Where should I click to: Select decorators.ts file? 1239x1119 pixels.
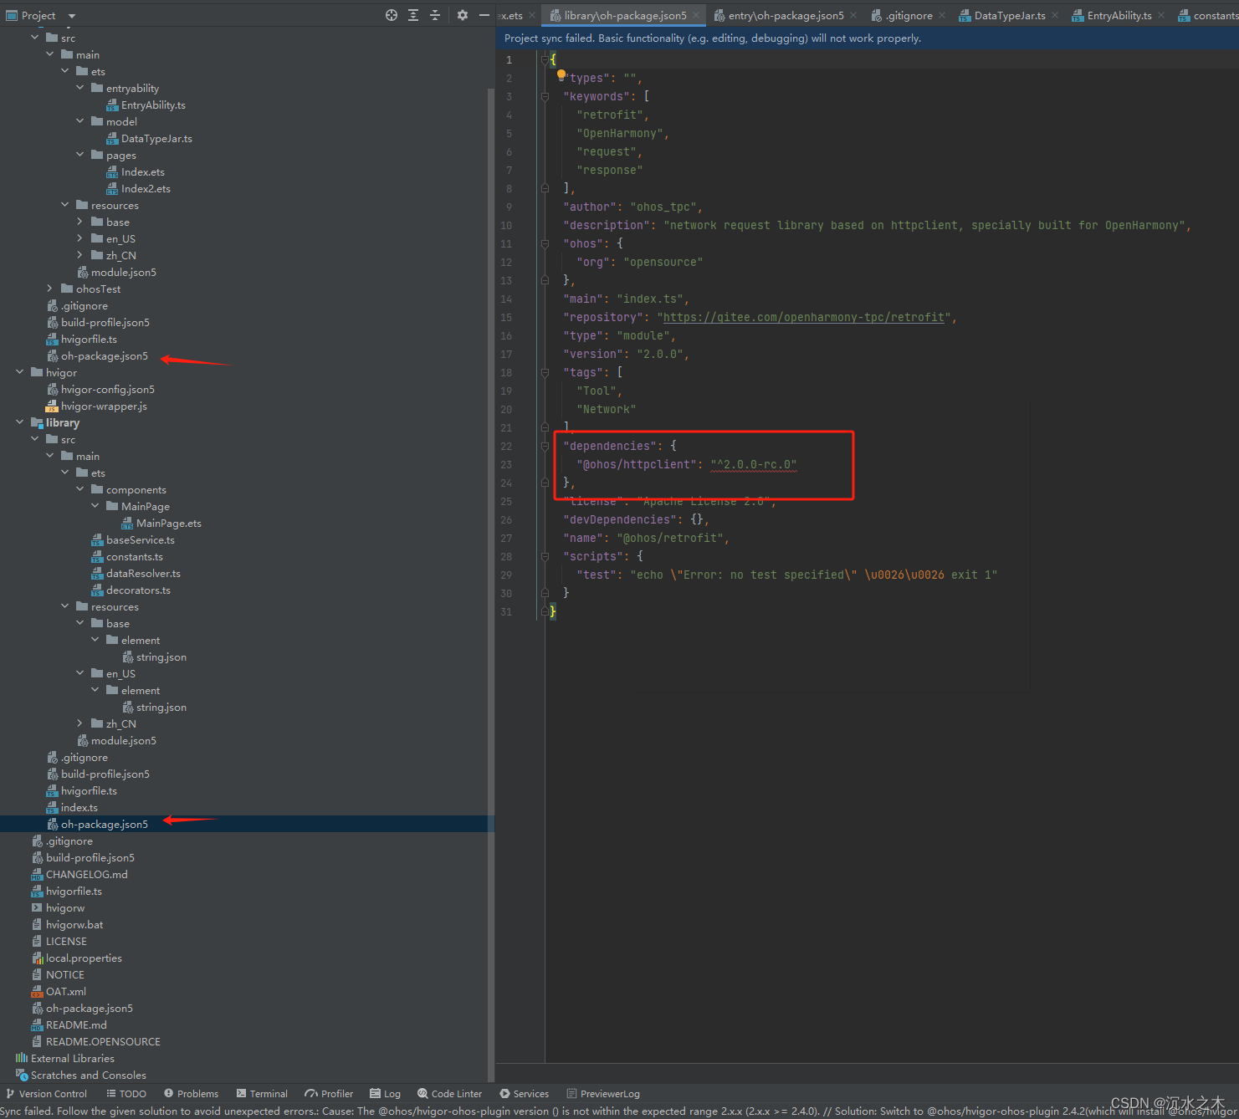click(x=138, y=590)
